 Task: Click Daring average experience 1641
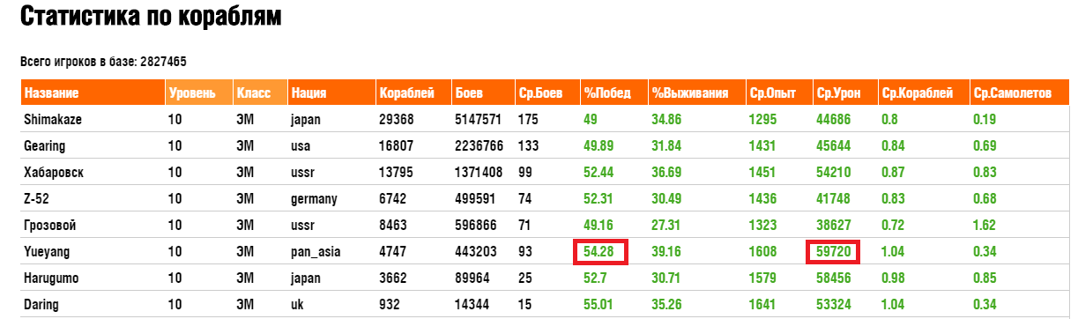tap(763, 305)
